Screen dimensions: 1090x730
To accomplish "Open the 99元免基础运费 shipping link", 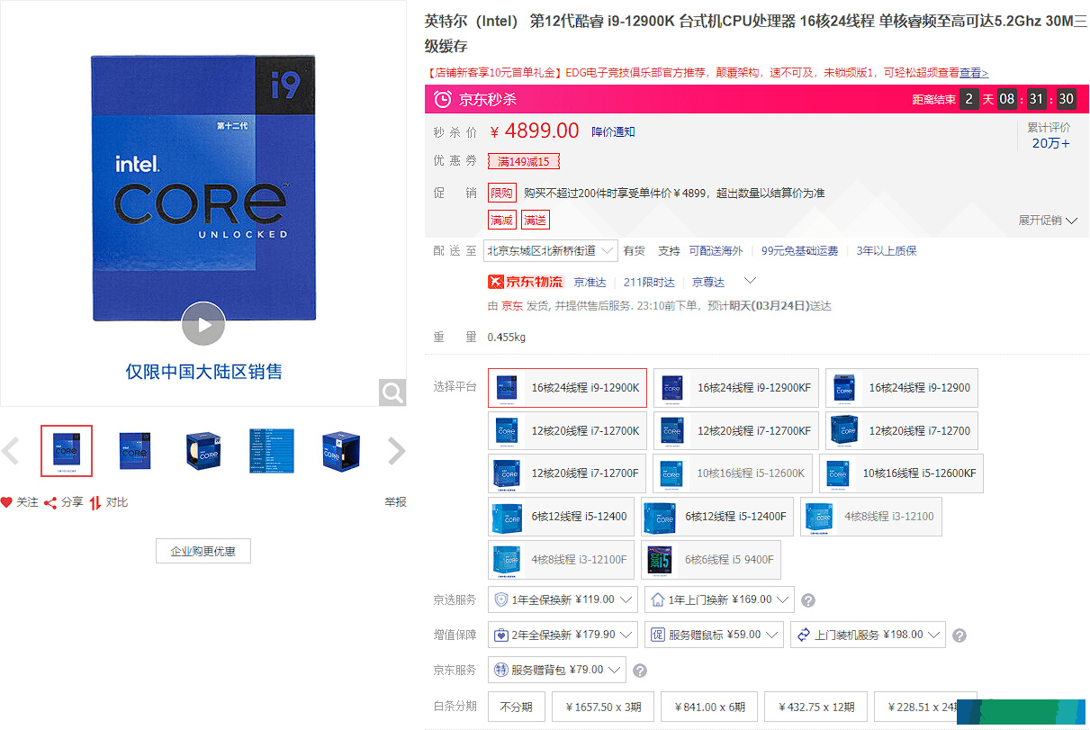I will click(800, 251).
